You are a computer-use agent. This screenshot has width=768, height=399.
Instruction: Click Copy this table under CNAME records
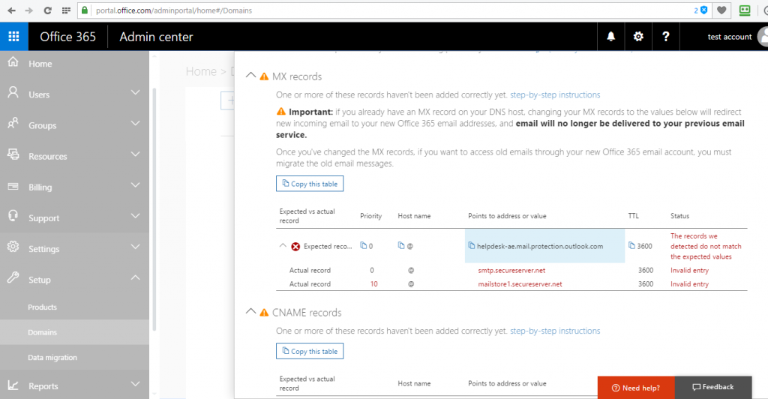tap(310, 351)
